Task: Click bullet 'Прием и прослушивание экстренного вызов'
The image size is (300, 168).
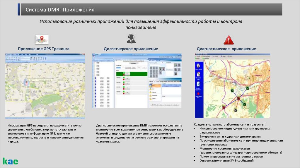Action: [x=231, y=157]
